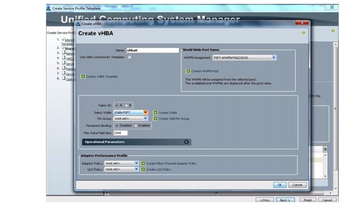Select wizard step 8 in the sidebar
The image size is (343, 205).
tap(69, 79)
